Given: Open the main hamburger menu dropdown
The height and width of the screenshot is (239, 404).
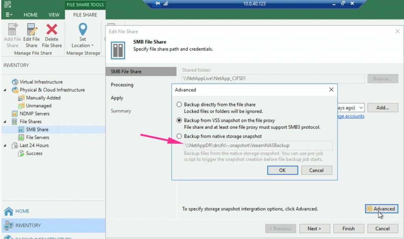Looking at the screenshot, I should tap(9, 15).
